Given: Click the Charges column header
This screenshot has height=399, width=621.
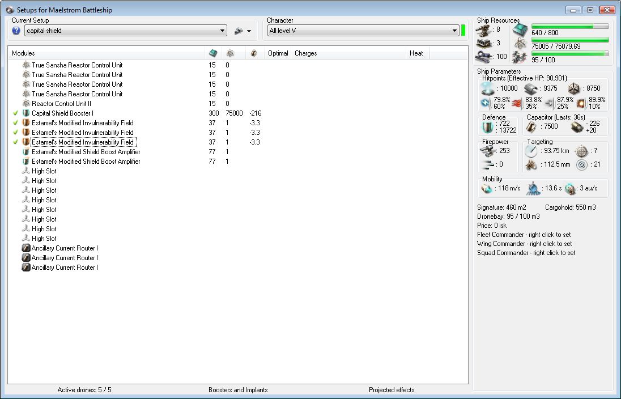Looking at the screenshot, I should pyautogui.click(x=348, y=53).
